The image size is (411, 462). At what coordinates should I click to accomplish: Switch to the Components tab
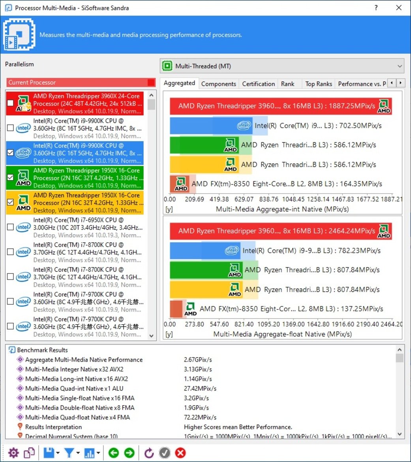click(x=218, y=84)
